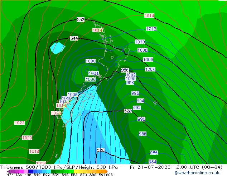Pick the cyan swatch above 522
Viewport: 227px width, 176px height.
tap(49, 171)
